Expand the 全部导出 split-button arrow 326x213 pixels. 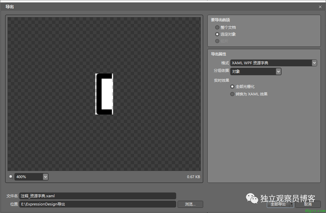[x=291, y=204]
